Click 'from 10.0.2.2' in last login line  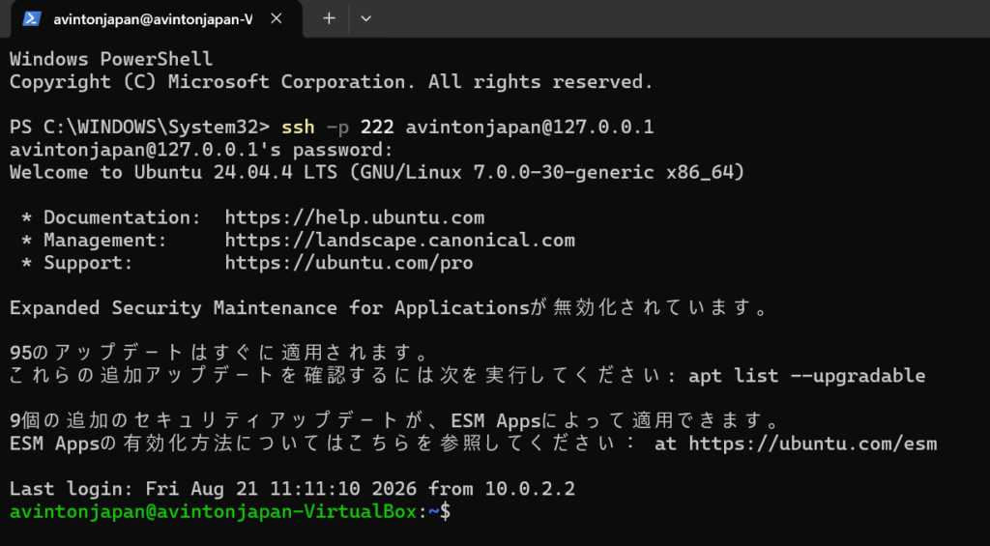[x=502, y=489]
